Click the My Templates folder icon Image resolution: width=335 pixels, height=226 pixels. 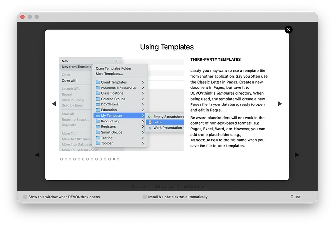98,116
